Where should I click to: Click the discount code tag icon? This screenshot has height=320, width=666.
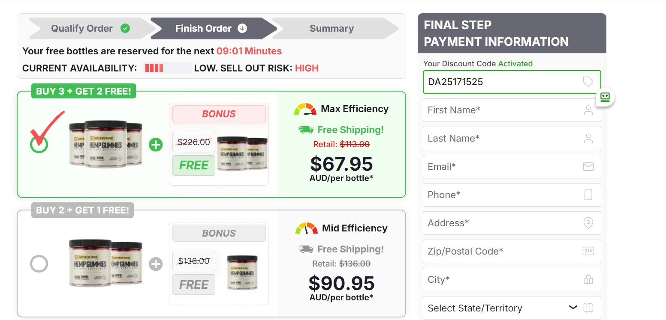pyautogui.click(x=588, y=82)
